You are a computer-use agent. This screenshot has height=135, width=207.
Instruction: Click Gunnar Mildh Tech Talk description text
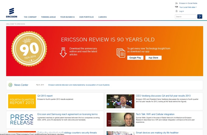pos(165,120)
